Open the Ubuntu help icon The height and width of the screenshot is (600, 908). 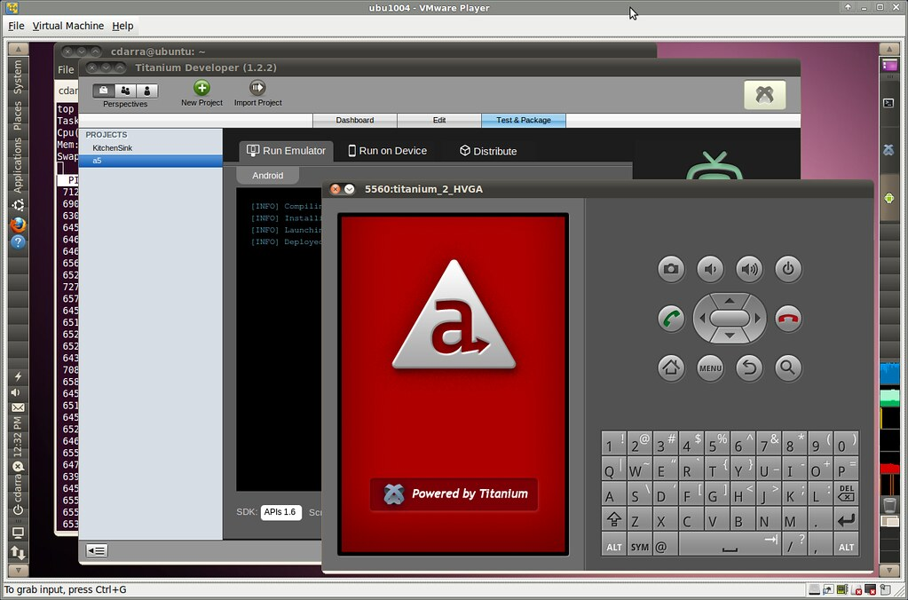pos(18,242)
